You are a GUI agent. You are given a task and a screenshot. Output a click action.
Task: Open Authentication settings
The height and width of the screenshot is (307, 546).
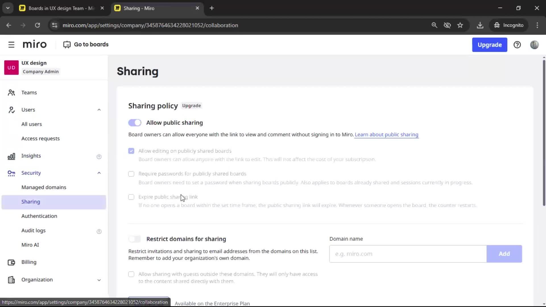pyautogui.click(x=39, y=216)
